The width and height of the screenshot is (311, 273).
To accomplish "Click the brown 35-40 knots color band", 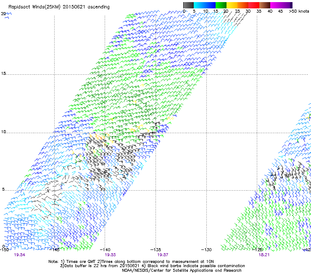I will [265, 5].
